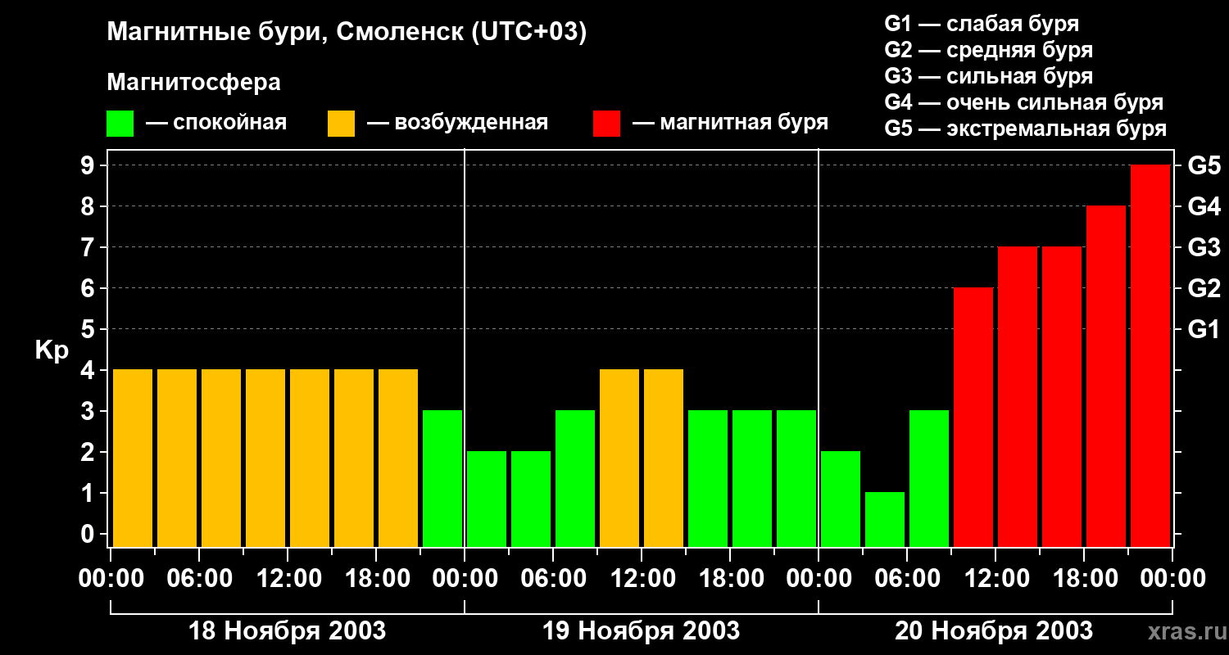
Task: Click the G1 right-axis label
Action: (1204, 330)
